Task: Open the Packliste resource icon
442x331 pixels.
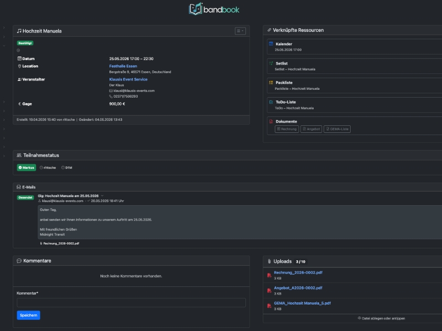Action: (x=271, y=82)
